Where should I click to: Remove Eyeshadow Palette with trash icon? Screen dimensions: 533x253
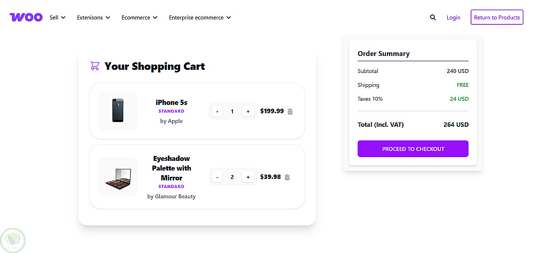point(287,177)
